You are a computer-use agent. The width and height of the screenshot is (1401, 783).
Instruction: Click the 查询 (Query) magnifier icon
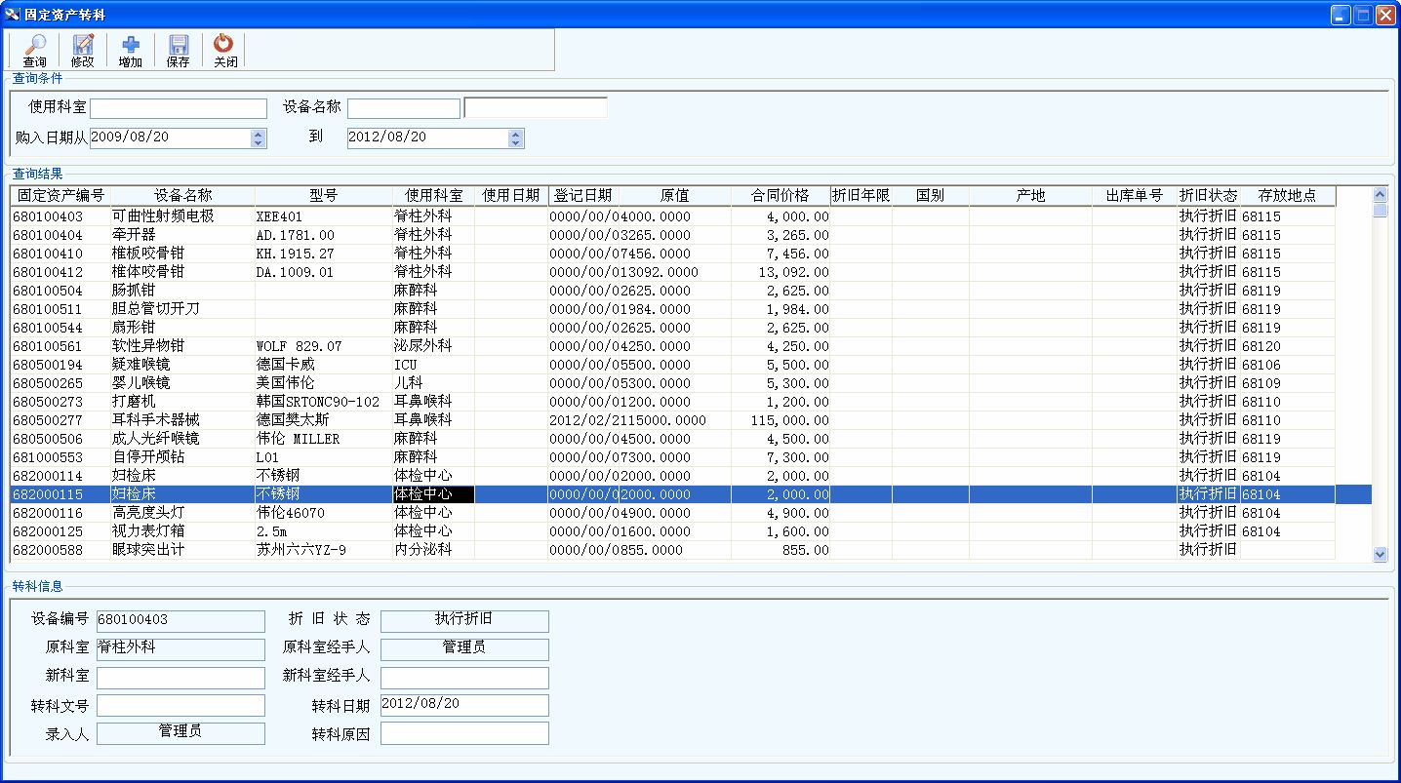35,45
